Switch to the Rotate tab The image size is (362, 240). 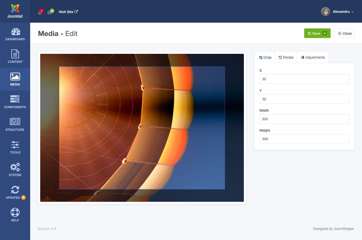pos(286,57)
